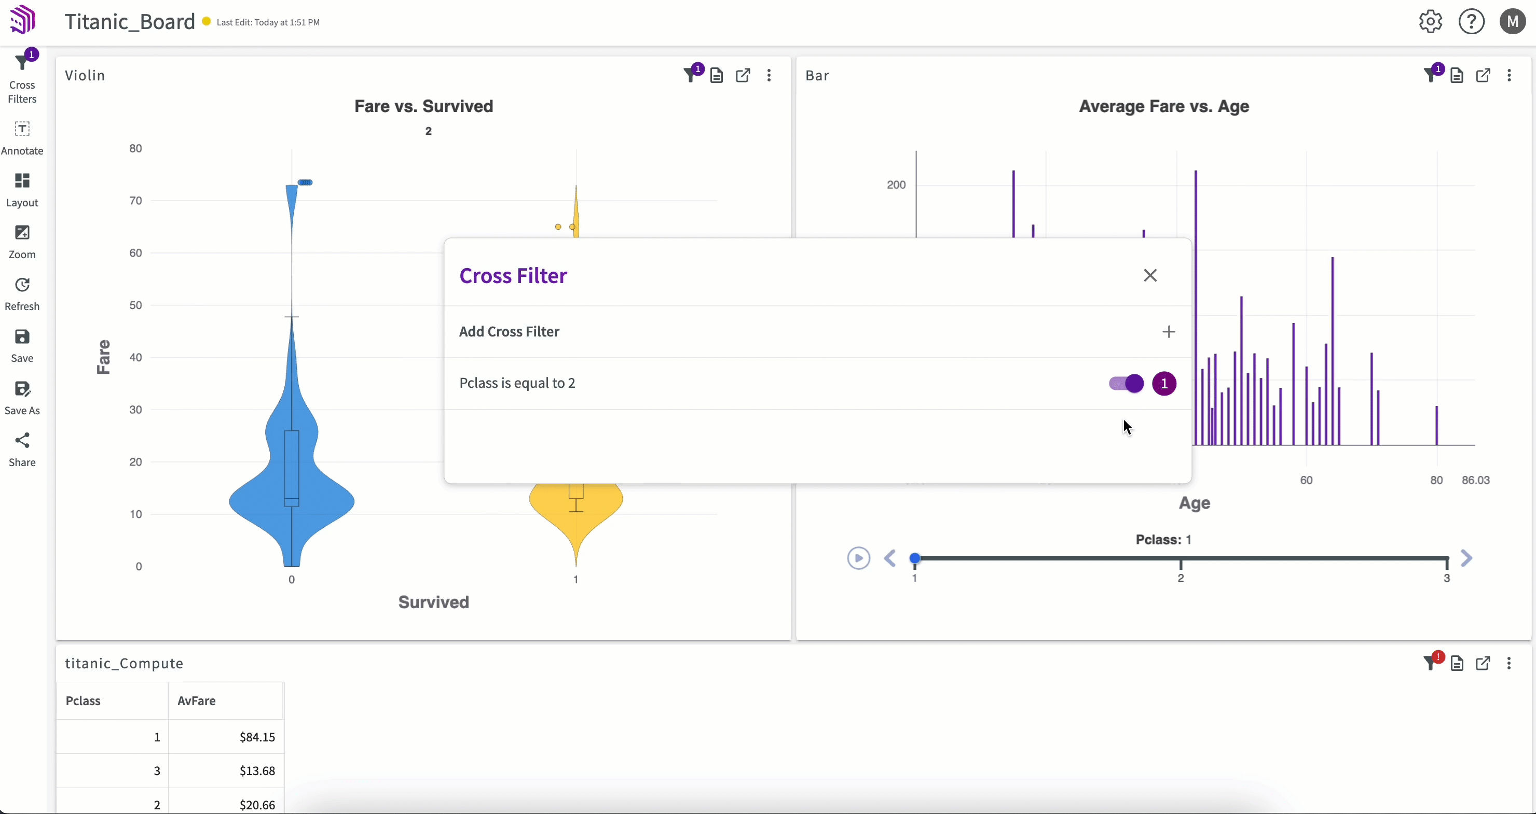Click play button on Pclass animation
Image resolution: width=1536 pixels, height=814 pixels.
coord(859,557)
